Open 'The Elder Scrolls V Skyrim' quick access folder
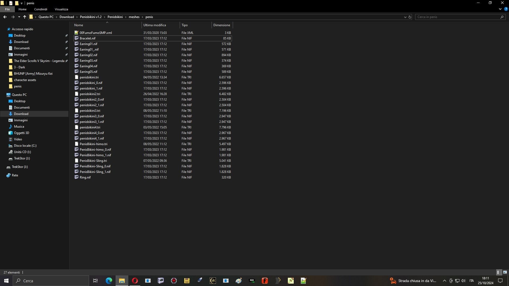 39,61
